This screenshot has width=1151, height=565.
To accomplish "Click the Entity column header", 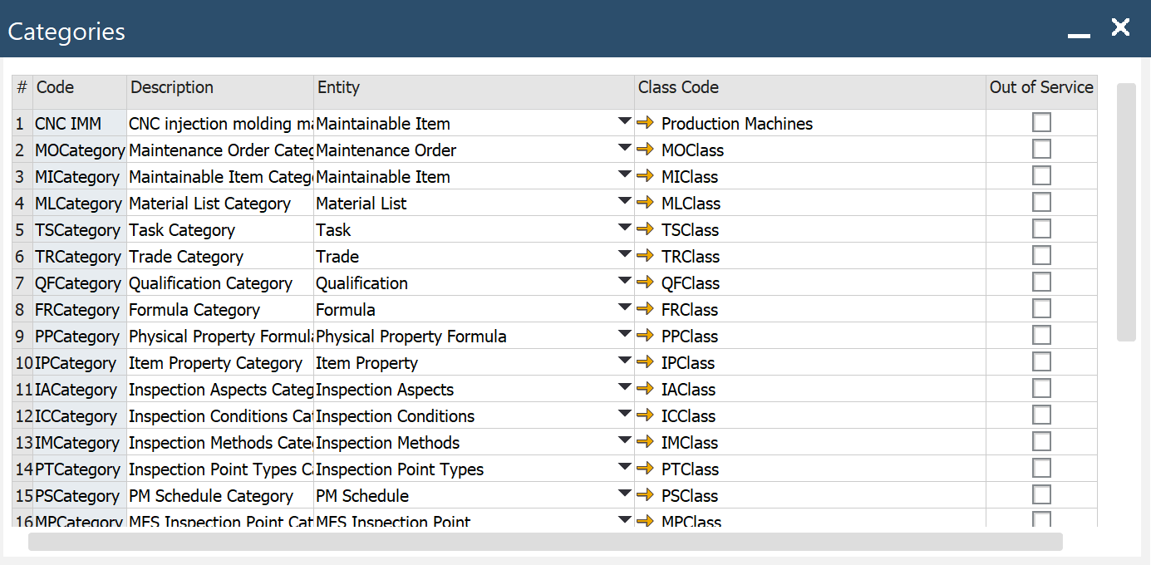I will click(474, 88).
